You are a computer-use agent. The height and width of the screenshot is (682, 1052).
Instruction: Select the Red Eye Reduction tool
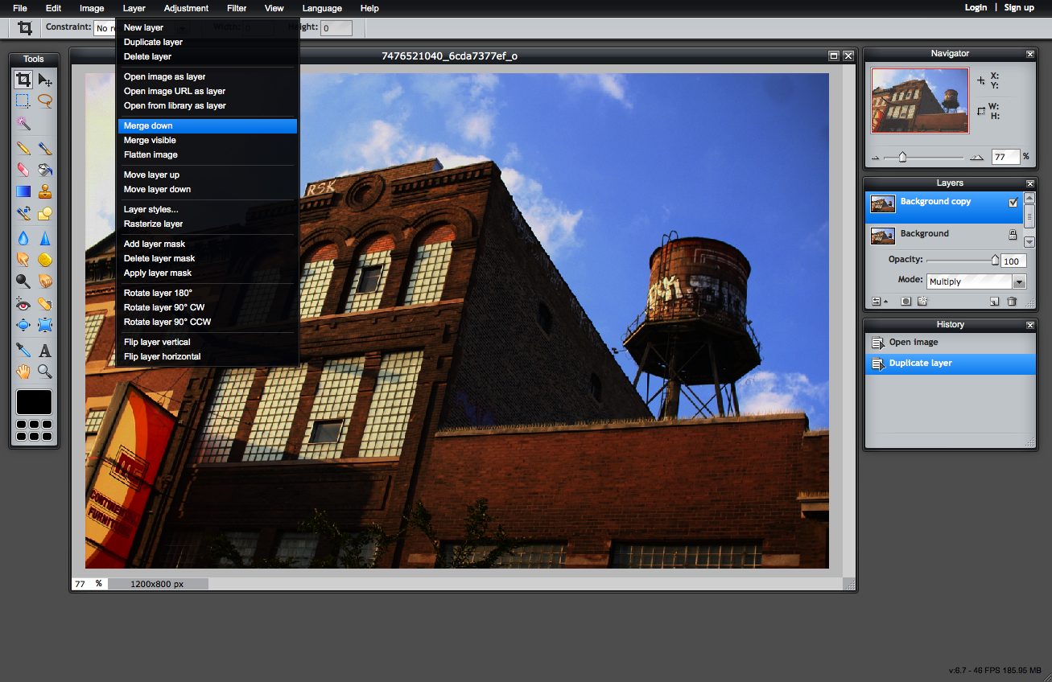coord(23,304)
